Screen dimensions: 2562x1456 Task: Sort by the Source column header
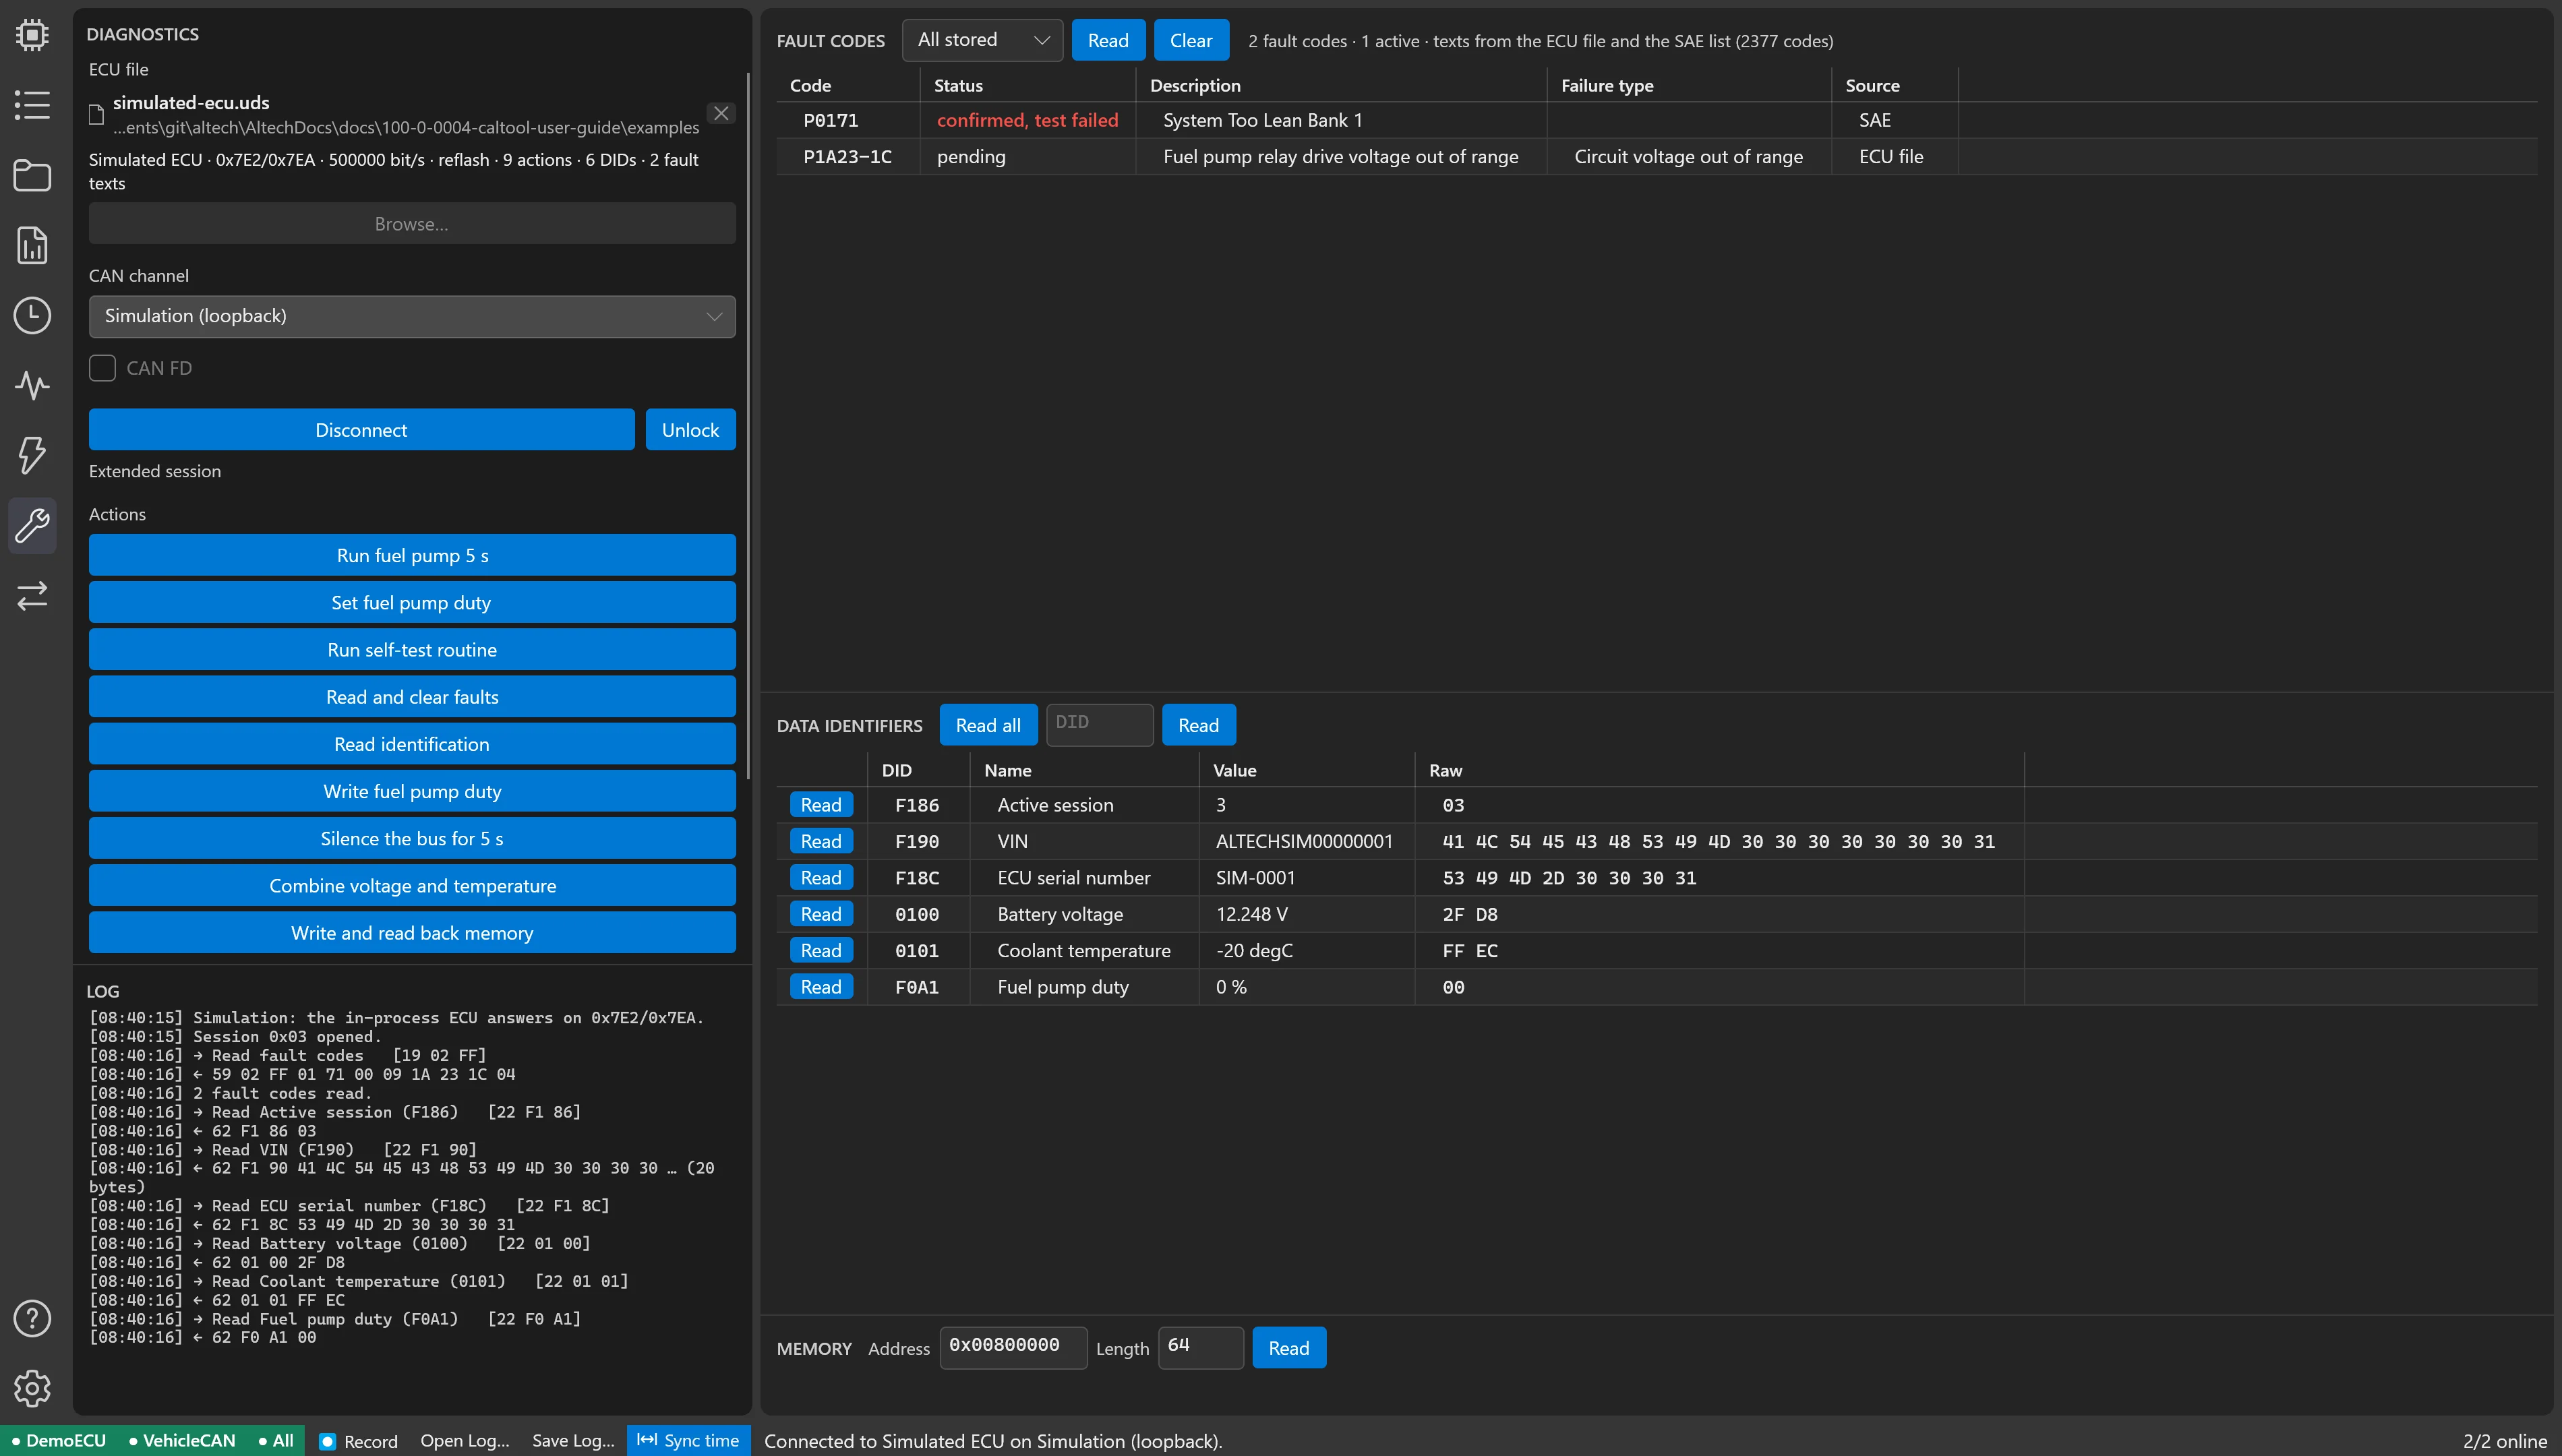[1894, 86]
